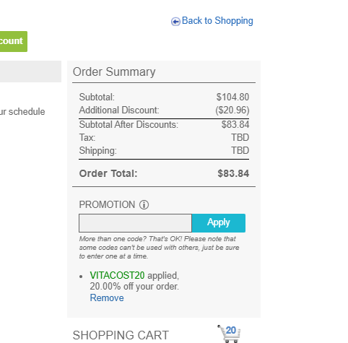Focus the promotion code input field
Viewport: 348px width, 343px height.
[135, 223]
